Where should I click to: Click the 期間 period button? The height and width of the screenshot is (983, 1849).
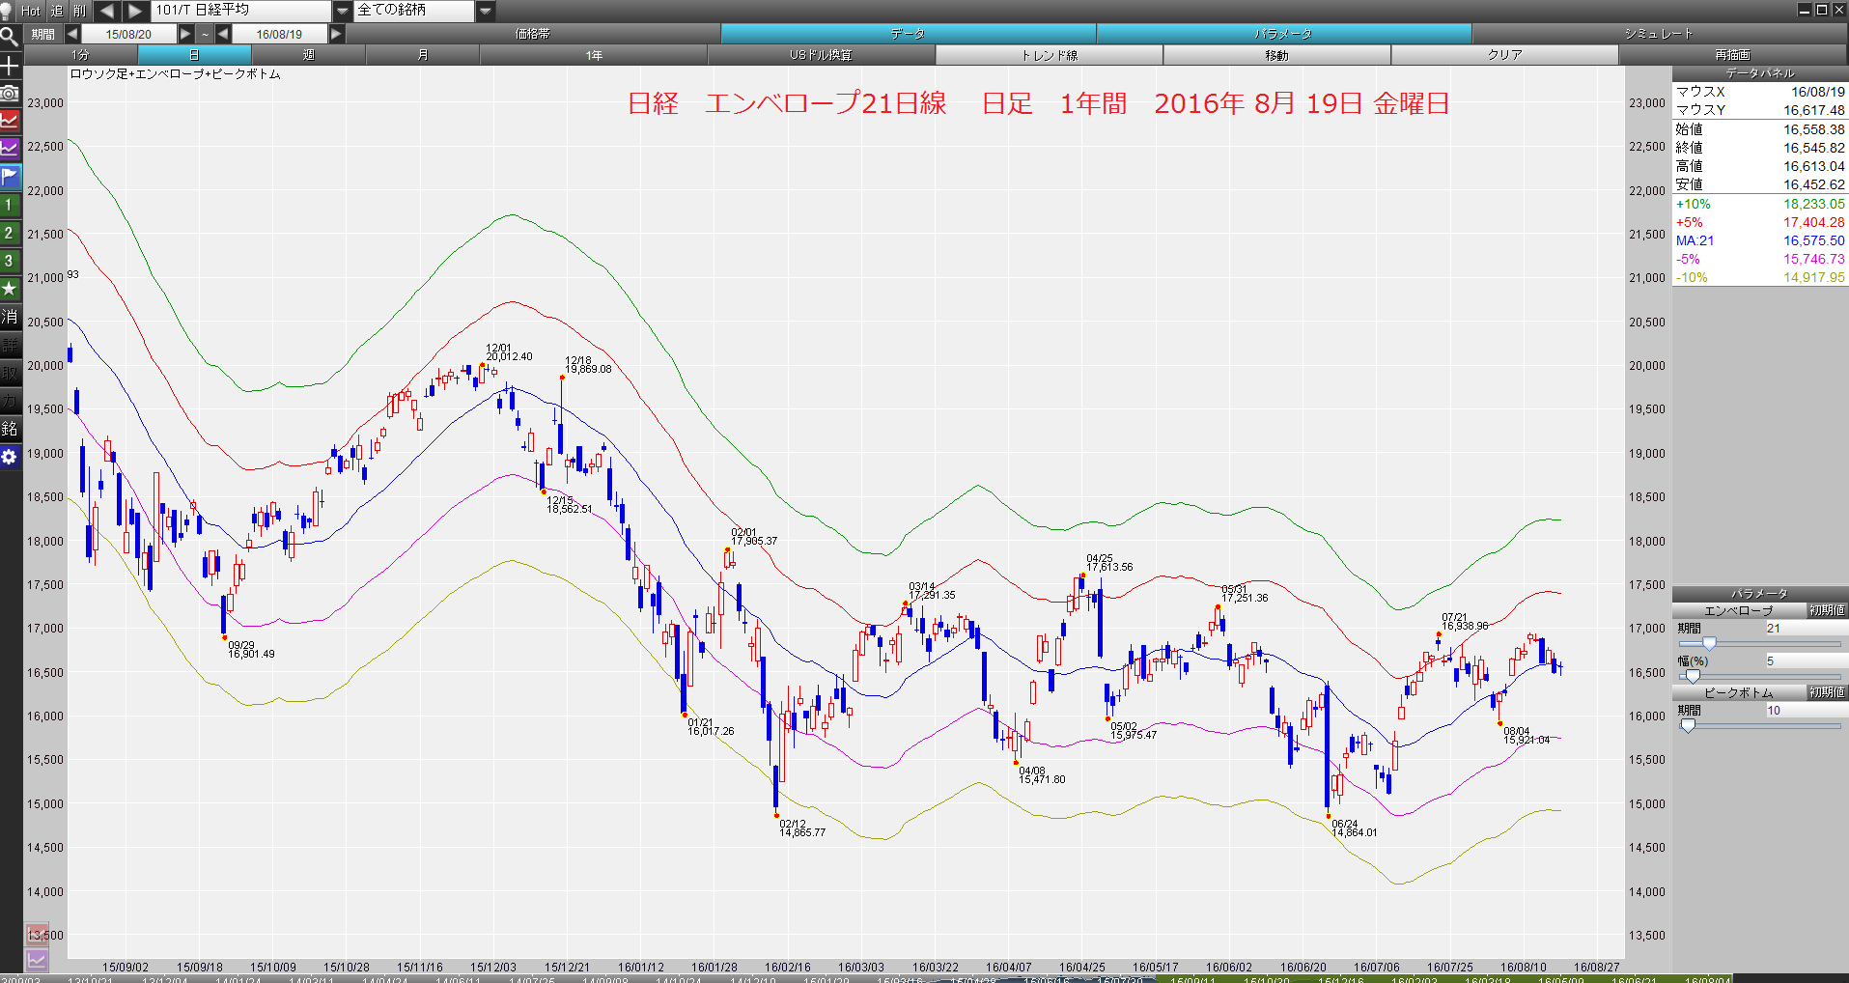click(42, 34)
